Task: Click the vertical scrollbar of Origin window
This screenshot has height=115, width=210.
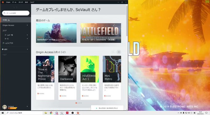Action: (127, 57)
